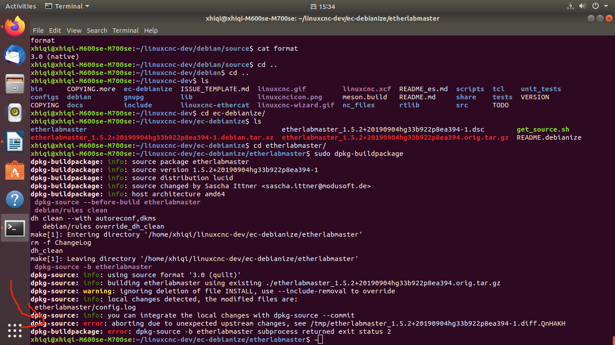Viewport: 615px width, 345px height.
Task: Click 'dpkg-source -b etherlabmaster' purple line
Action: 93,267
